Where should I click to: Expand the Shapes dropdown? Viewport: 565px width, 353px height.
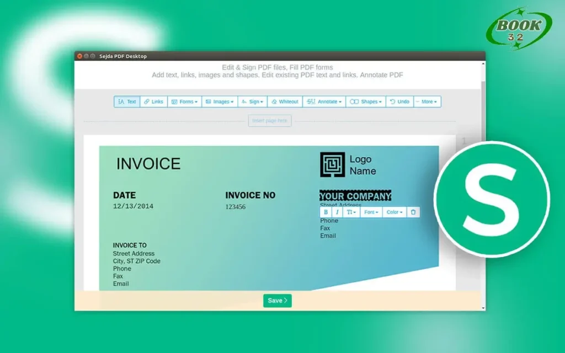coord(365,101)
